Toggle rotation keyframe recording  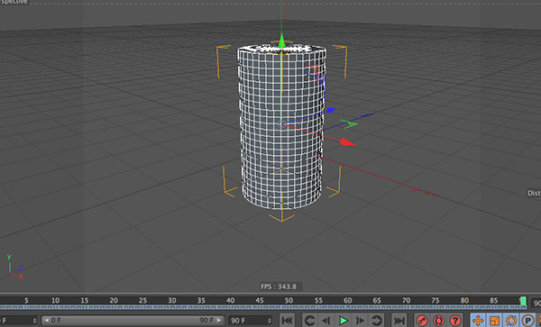tap(511, 321)
